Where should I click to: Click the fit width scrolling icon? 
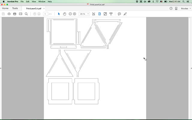tap(94, 14)
